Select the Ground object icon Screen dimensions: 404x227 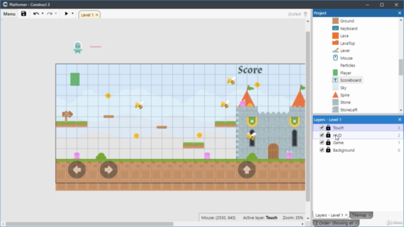pyautogui.click(x=335, y=21)
